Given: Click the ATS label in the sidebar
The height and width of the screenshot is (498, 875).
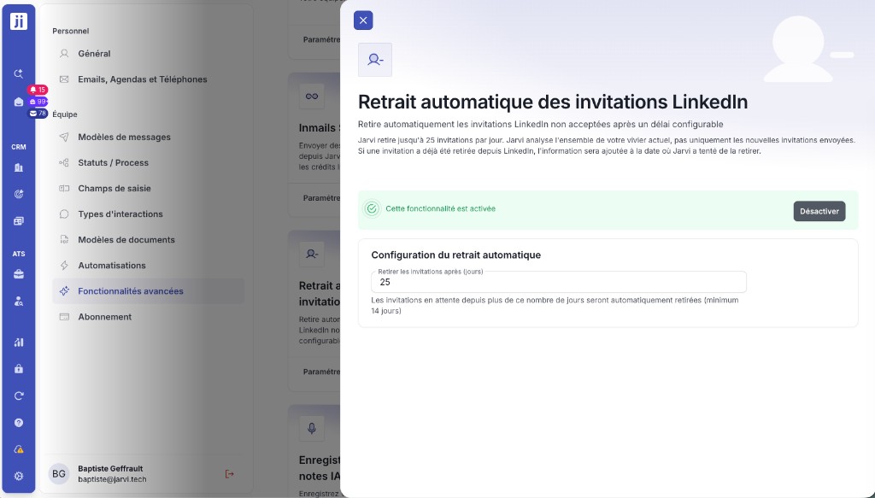Looking at the screenshot, I should 19,254.
